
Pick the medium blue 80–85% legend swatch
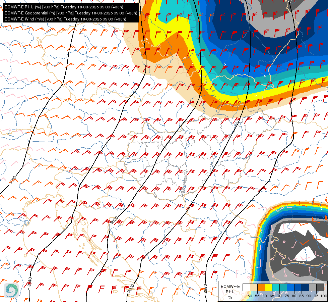[298, 287]
